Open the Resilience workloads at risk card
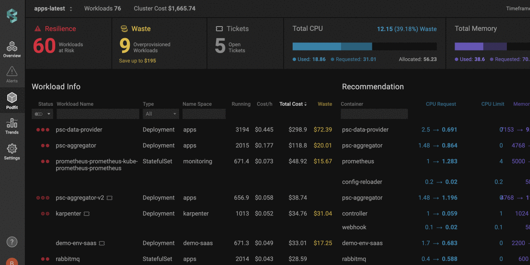This screenshot has width=530, height=265. 69,43
